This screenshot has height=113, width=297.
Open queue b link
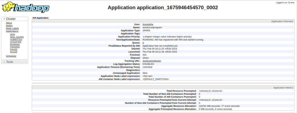pyautogui.click(x=143, y=43)
